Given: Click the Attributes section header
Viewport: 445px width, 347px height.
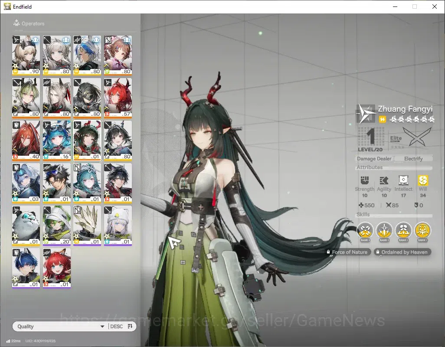Looking at the screenshot, I should click(369, 167).
